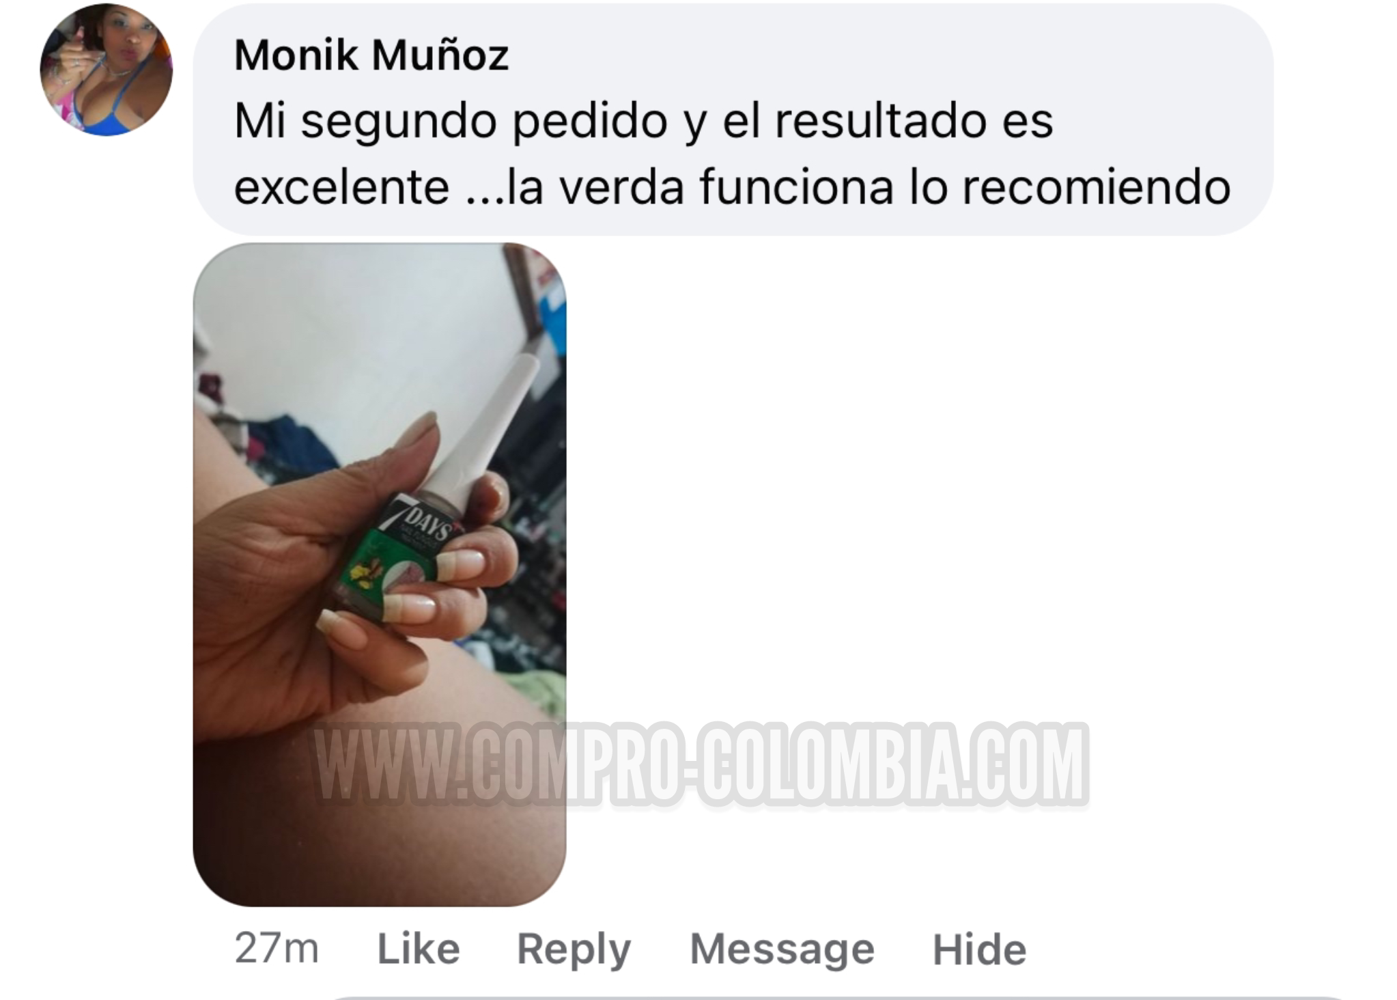1397x1000 pixels.
Task: Open the 27m timestamp link
Action: [277, 949]
